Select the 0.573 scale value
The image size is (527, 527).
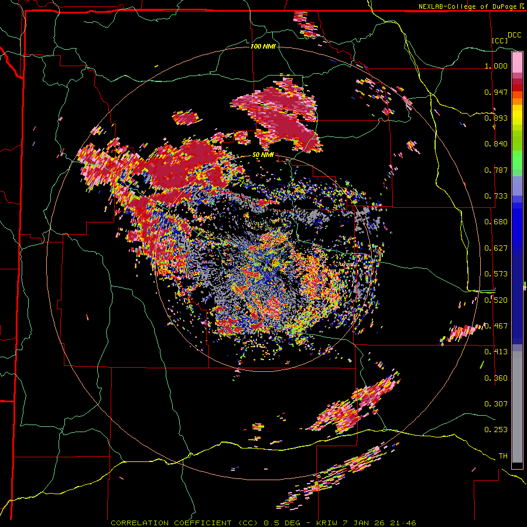pyautogui.click(x=496, y=273)
